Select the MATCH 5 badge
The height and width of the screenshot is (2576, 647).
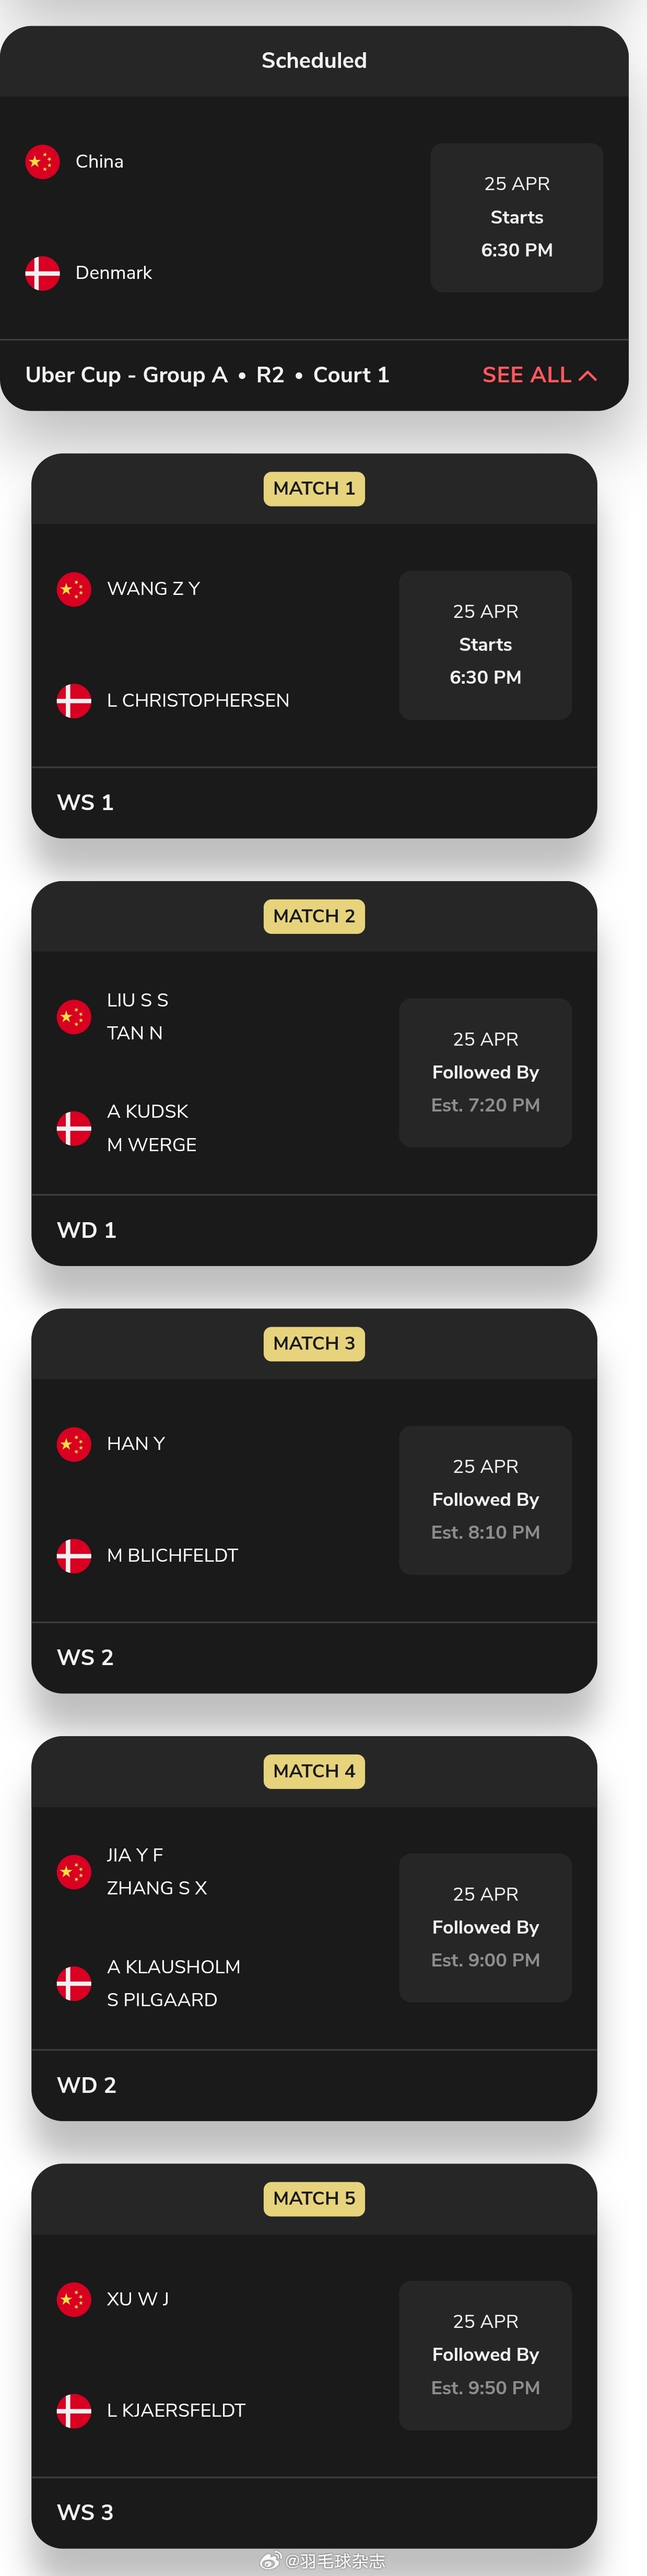(314, 2199)
